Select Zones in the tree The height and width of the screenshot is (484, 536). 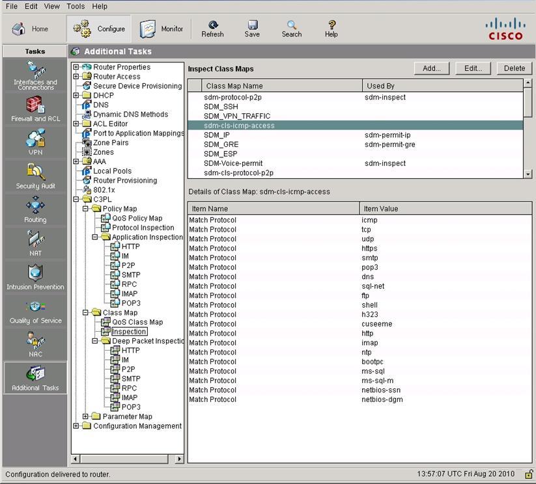click(104, 152)
